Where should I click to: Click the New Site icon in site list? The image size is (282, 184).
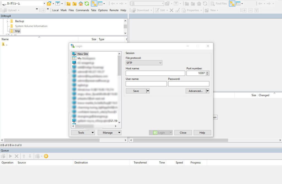(x=74, y=54)
